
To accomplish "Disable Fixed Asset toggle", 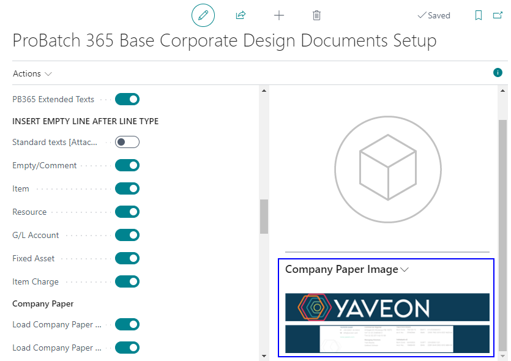I will coord(127,258).
